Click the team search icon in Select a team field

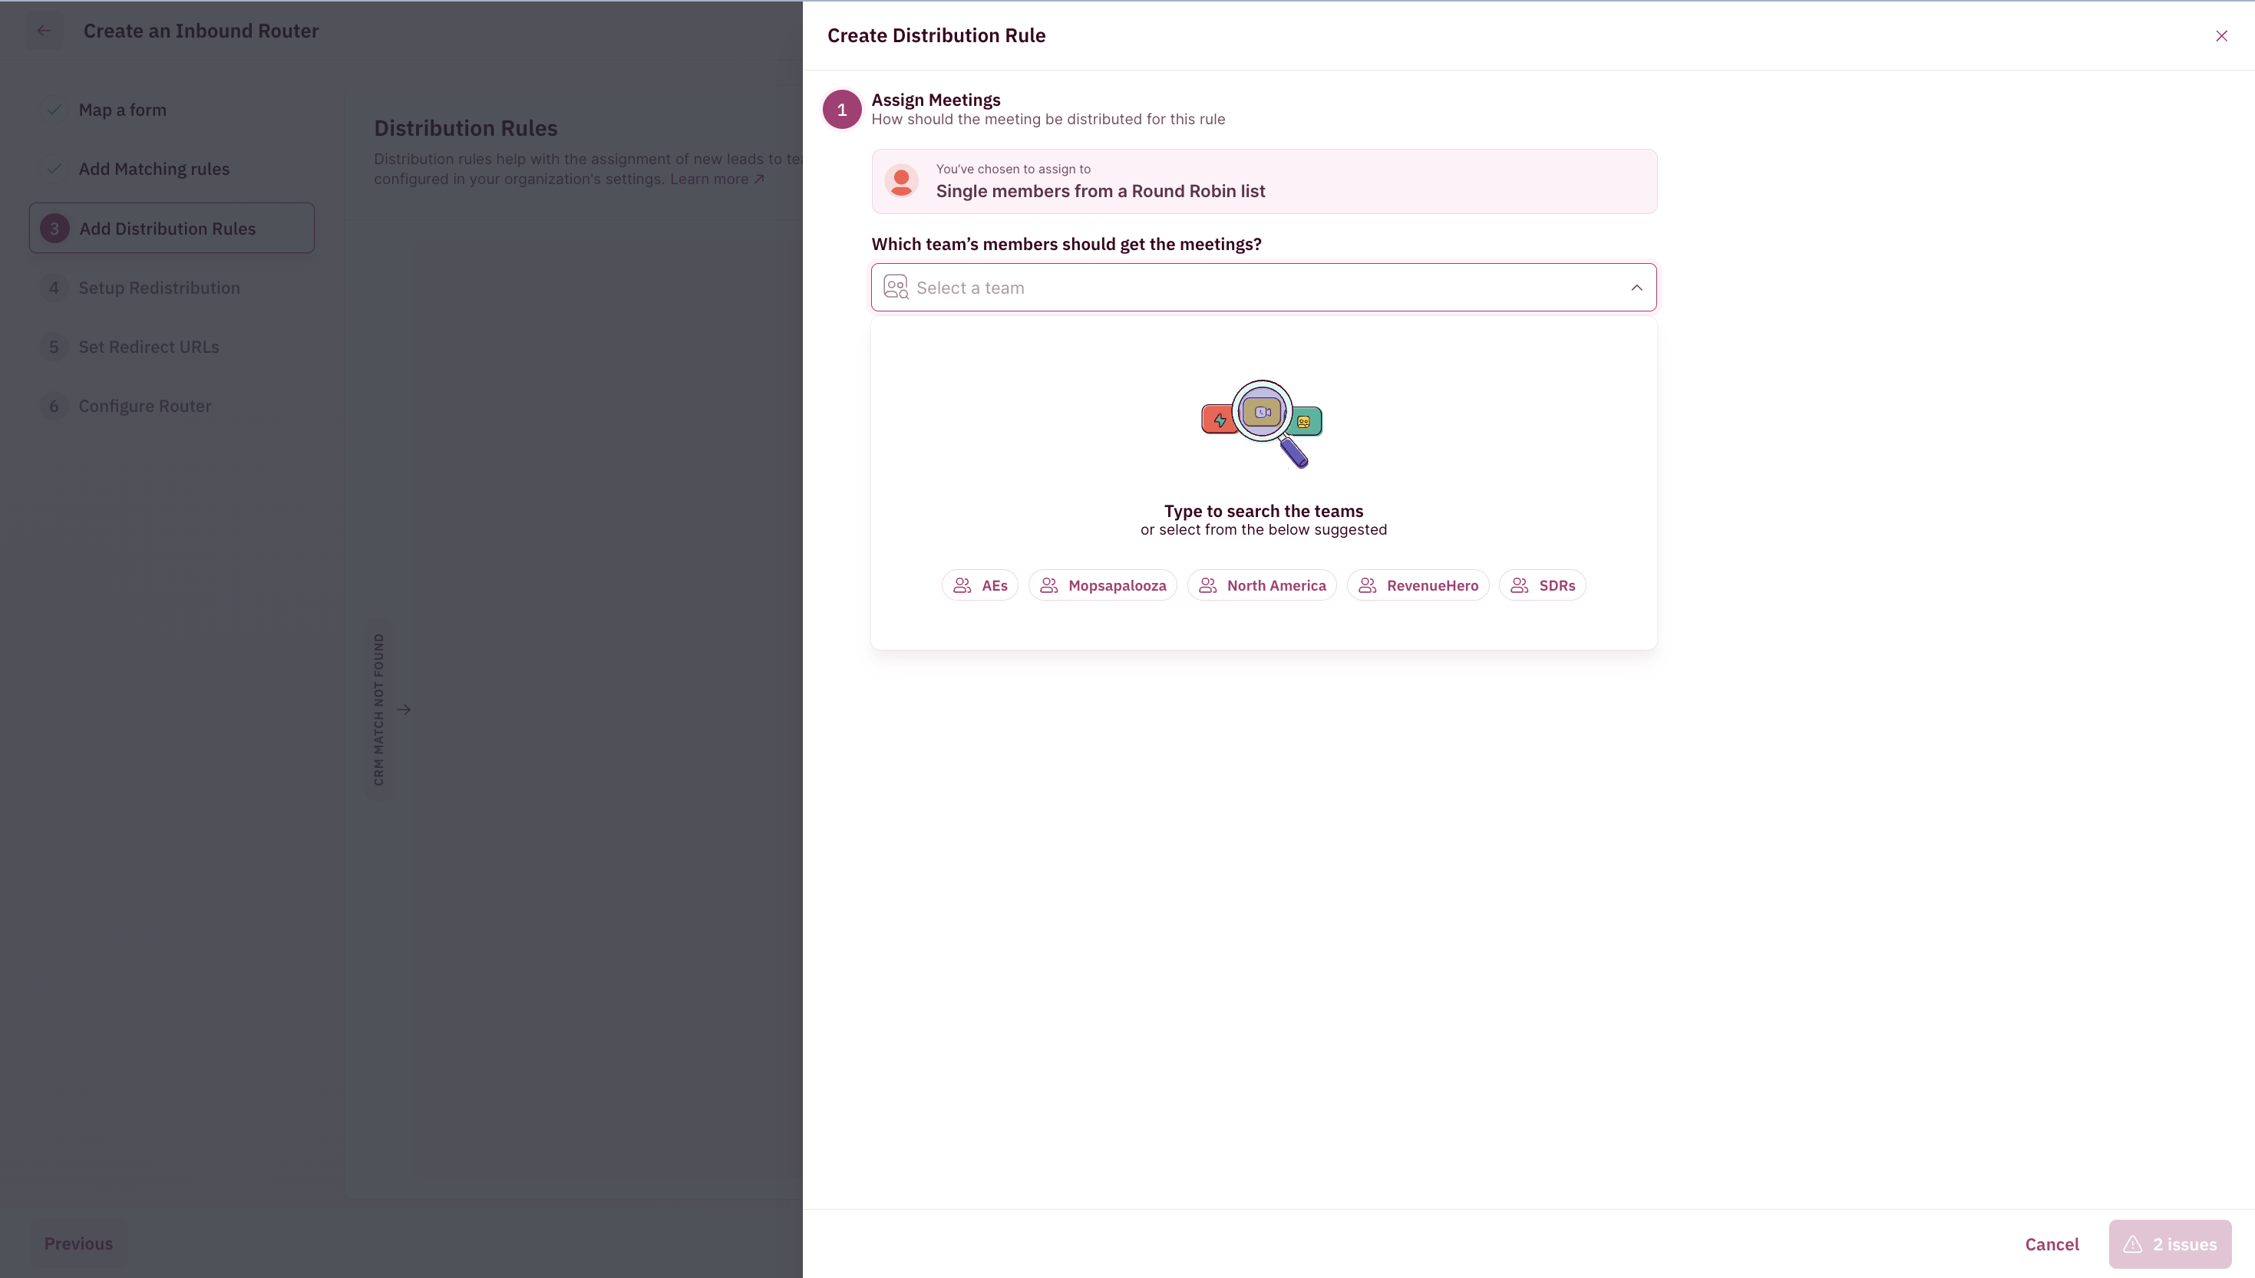point(896,287)
